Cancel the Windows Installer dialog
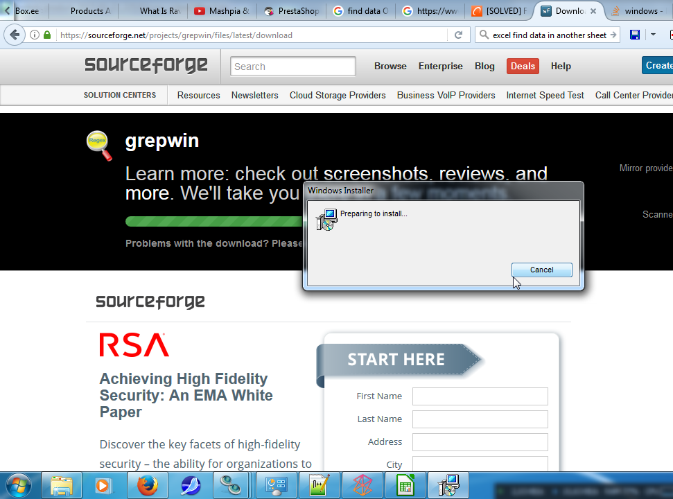The width and height of the screenshot is (673, 499). (x=542, y=270)
